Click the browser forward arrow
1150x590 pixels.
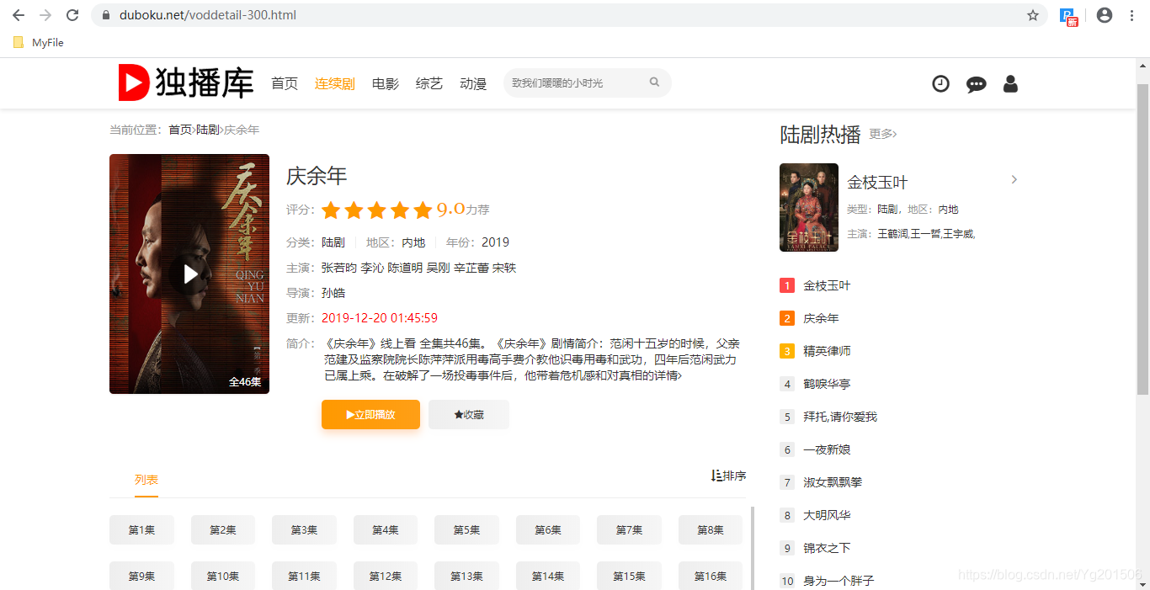coord(45,15)
